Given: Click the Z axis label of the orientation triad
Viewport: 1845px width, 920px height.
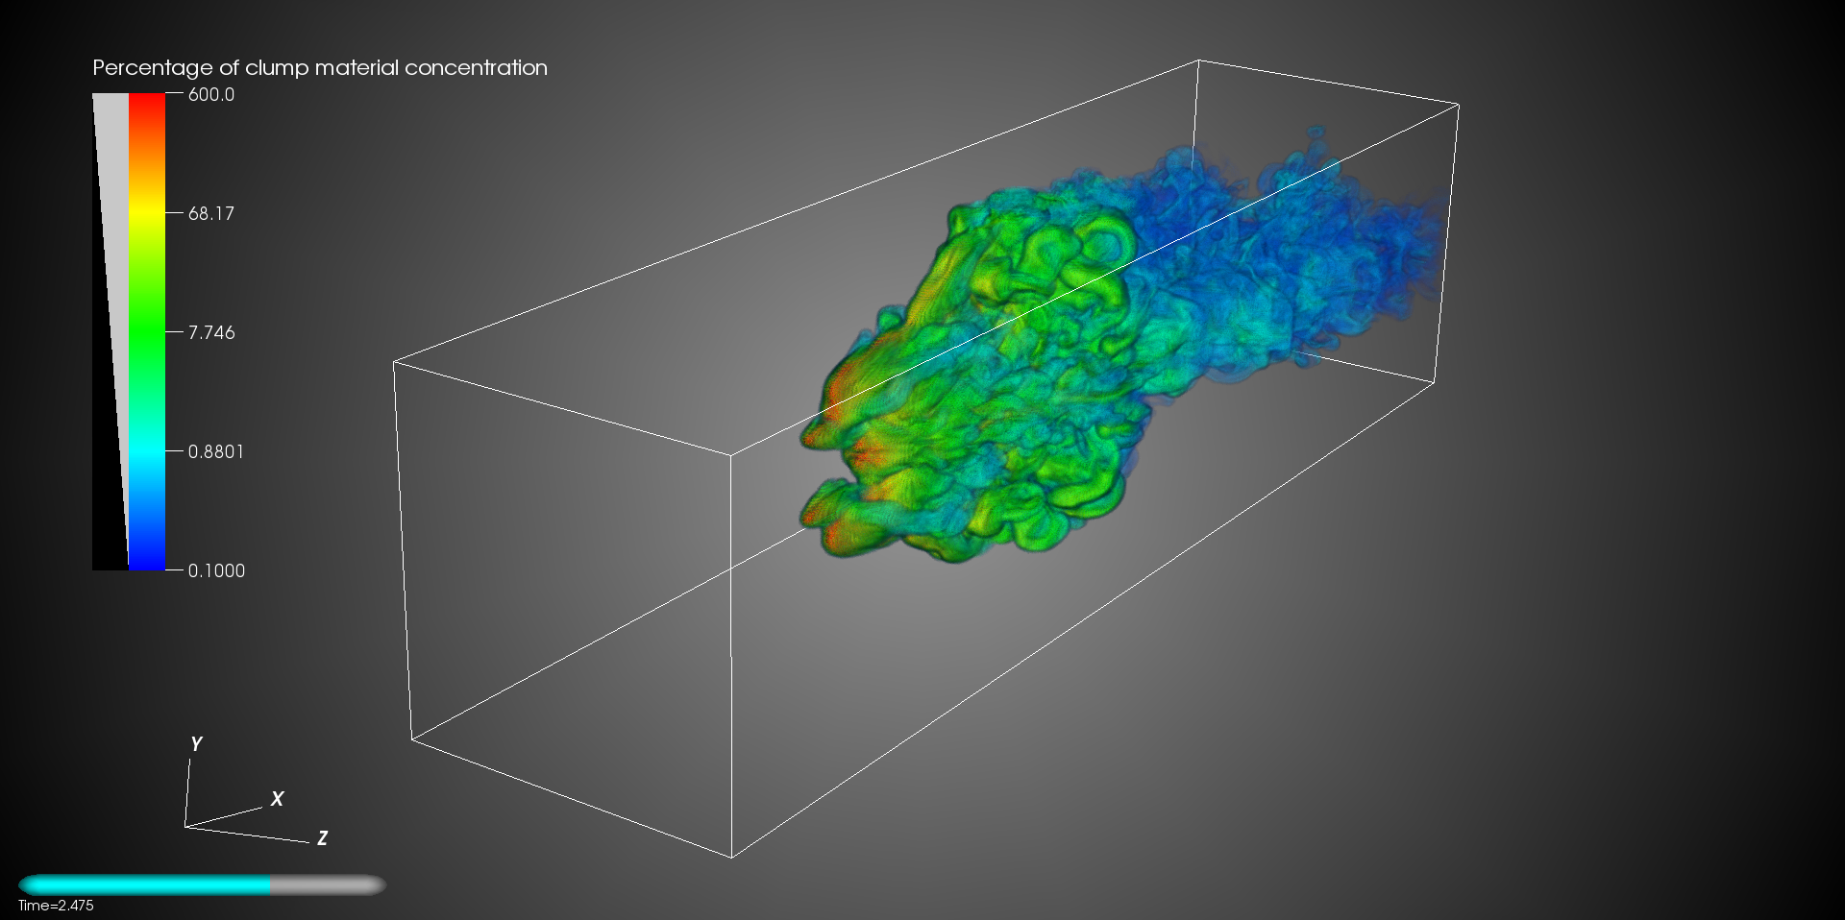Looking at the screenshot, I should coord(323,838).
